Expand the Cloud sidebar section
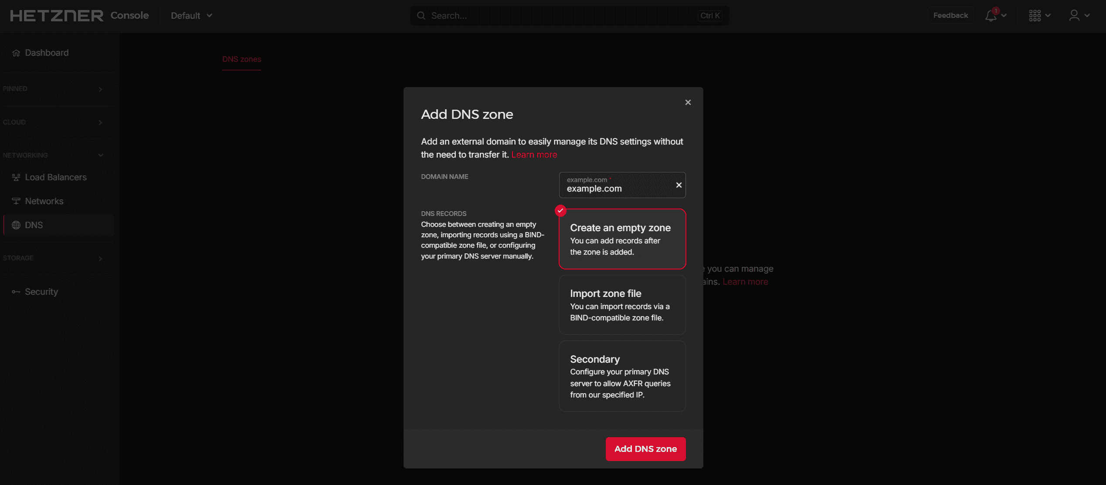The width and height of the screenshot is (1106, 485). (100, 122)
